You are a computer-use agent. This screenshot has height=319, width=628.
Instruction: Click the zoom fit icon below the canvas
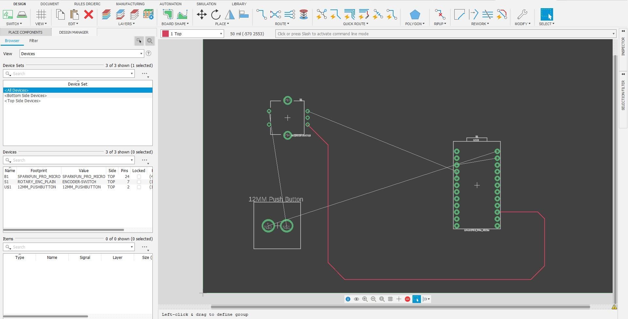pos(382,299)
